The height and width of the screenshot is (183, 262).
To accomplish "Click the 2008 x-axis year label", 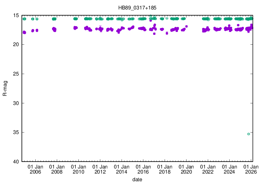I will (x=57, y=172).
